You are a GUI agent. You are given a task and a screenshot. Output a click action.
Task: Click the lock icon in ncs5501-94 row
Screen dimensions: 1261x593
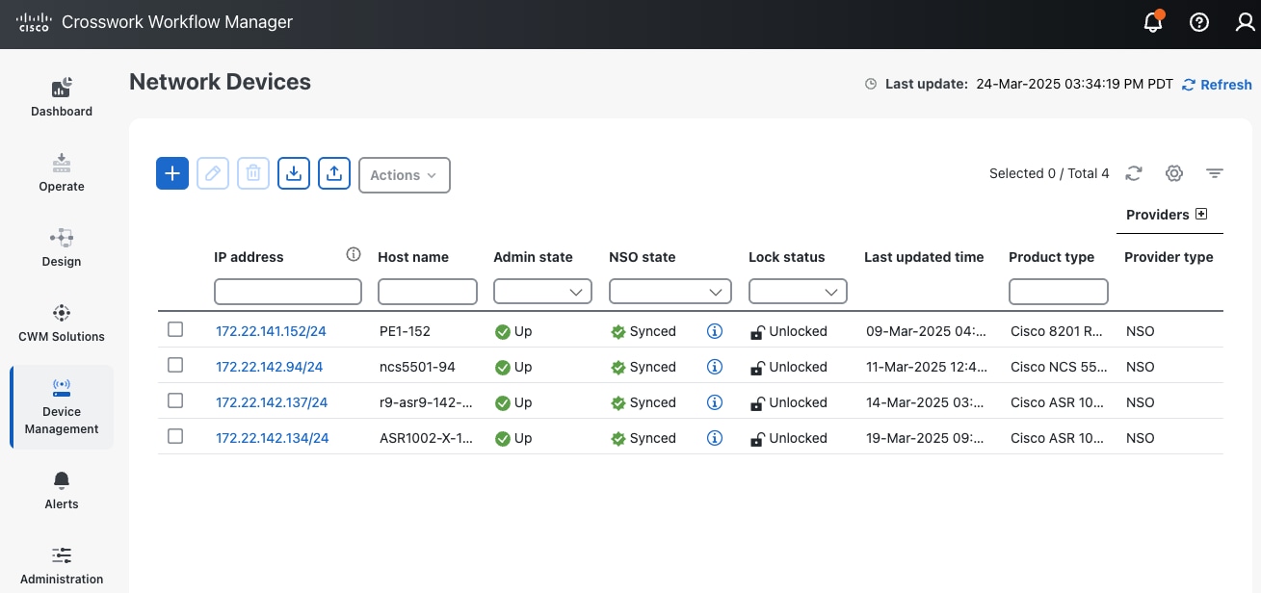[x=757, y=368]
